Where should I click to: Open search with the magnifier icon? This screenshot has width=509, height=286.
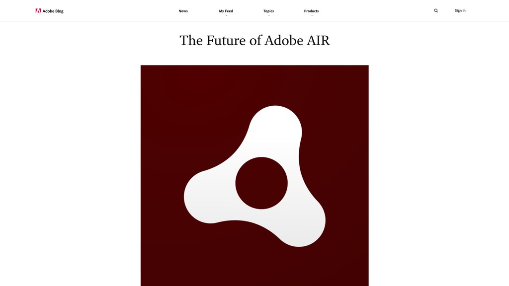(436, 11)
